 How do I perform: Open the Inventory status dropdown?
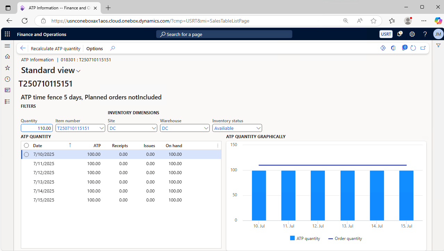pos(258,128)
